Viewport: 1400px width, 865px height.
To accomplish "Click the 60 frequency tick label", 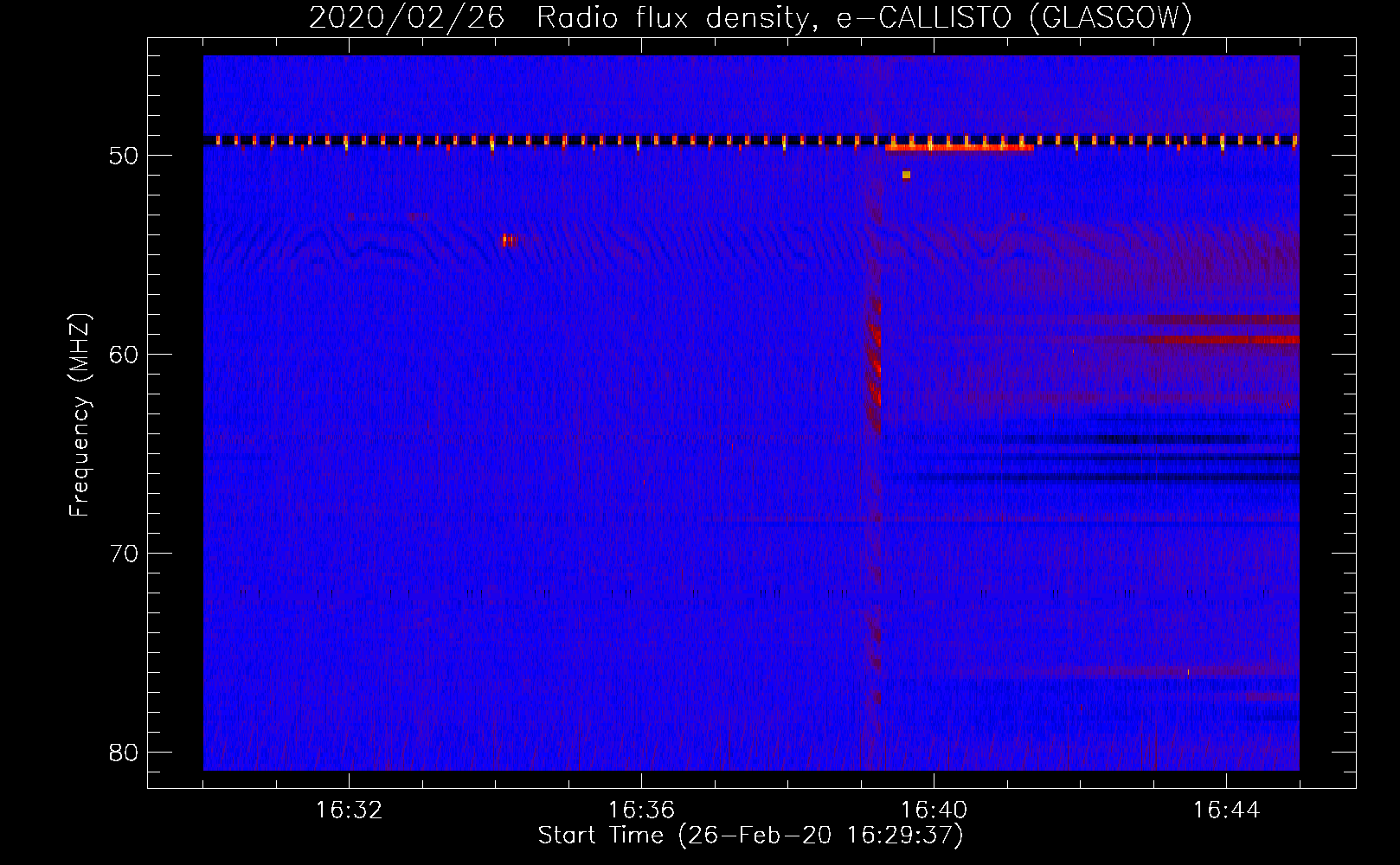I will pos(124,355).
